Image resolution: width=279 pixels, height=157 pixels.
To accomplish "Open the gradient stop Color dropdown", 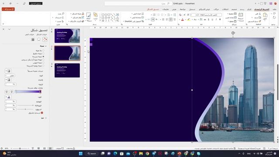I will click(x=8, y=97).
